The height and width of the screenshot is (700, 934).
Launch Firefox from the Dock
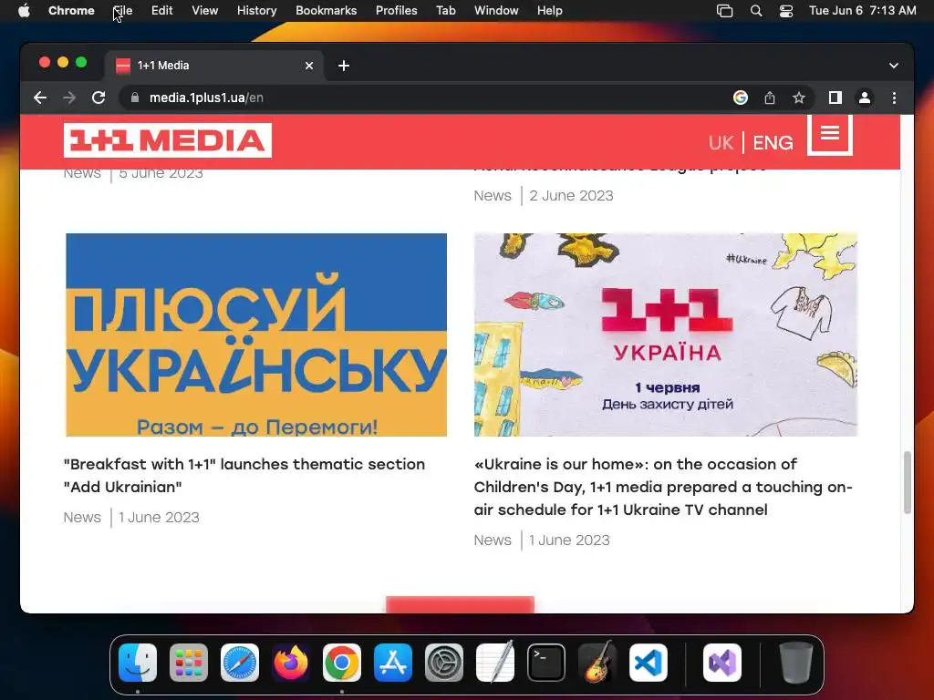coord(291,663)
